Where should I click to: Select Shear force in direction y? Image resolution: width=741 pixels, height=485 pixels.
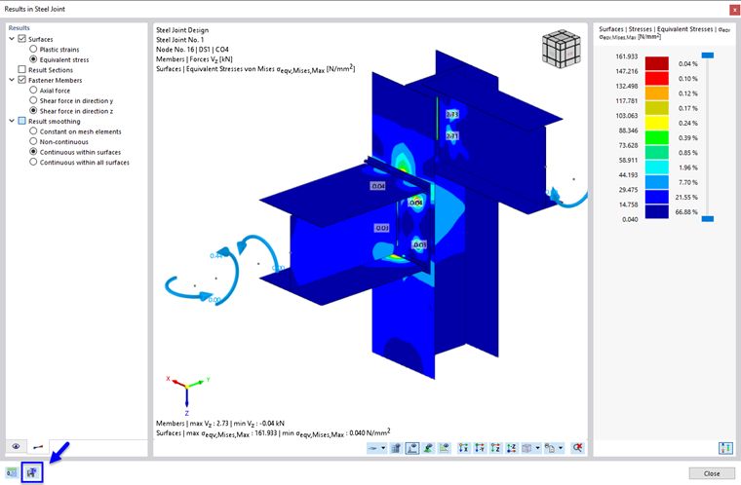33,100
